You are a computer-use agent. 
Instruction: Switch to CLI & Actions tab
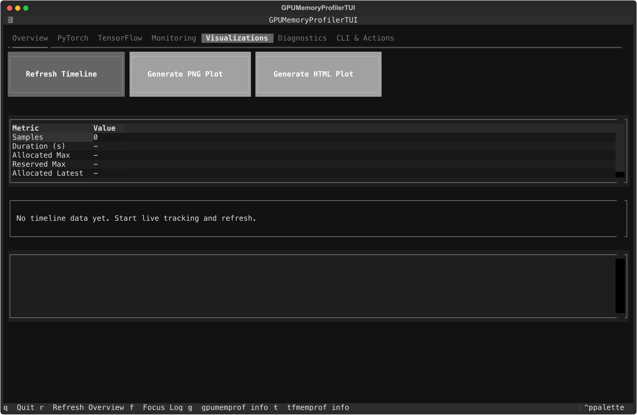[x=365, y=38]
